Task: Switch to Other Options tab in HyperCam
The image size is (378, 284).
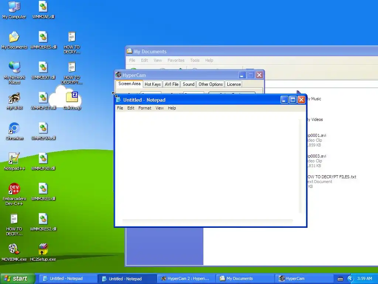Action: pyautogui.click(x=211, y=84)
